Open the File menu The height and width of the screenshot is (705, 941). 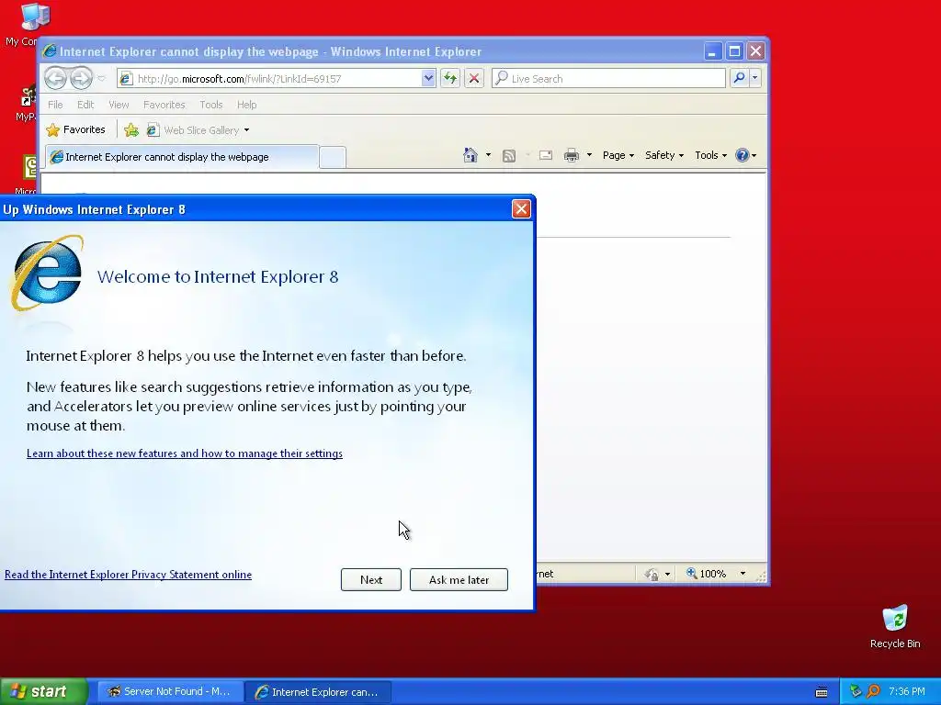[55, 105]
